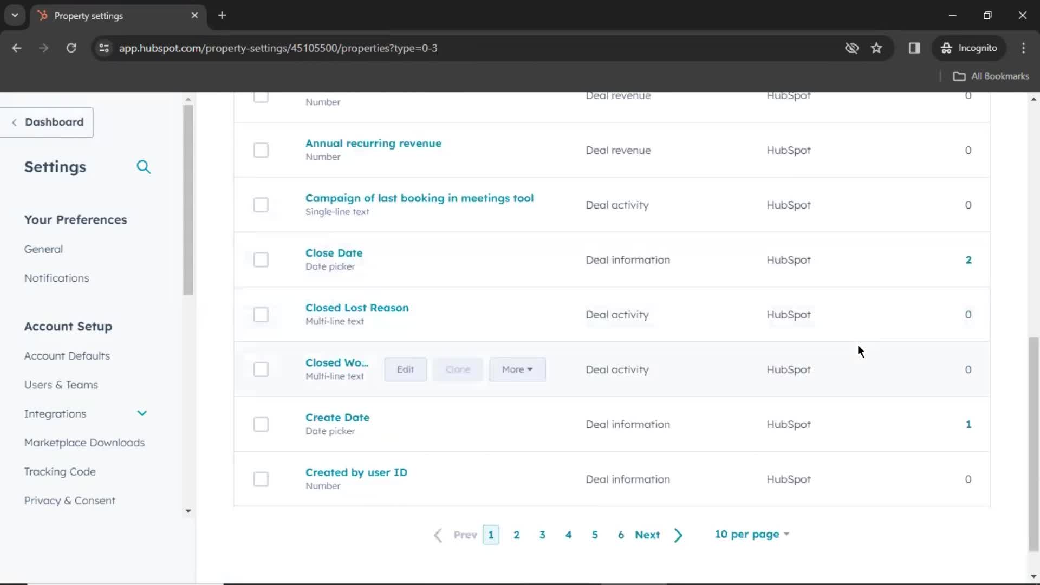Click the Edit button for Closed Wo...
The height and width of the screenshot is (585, 1040).
pyautogui.click(x=405, y=368)
